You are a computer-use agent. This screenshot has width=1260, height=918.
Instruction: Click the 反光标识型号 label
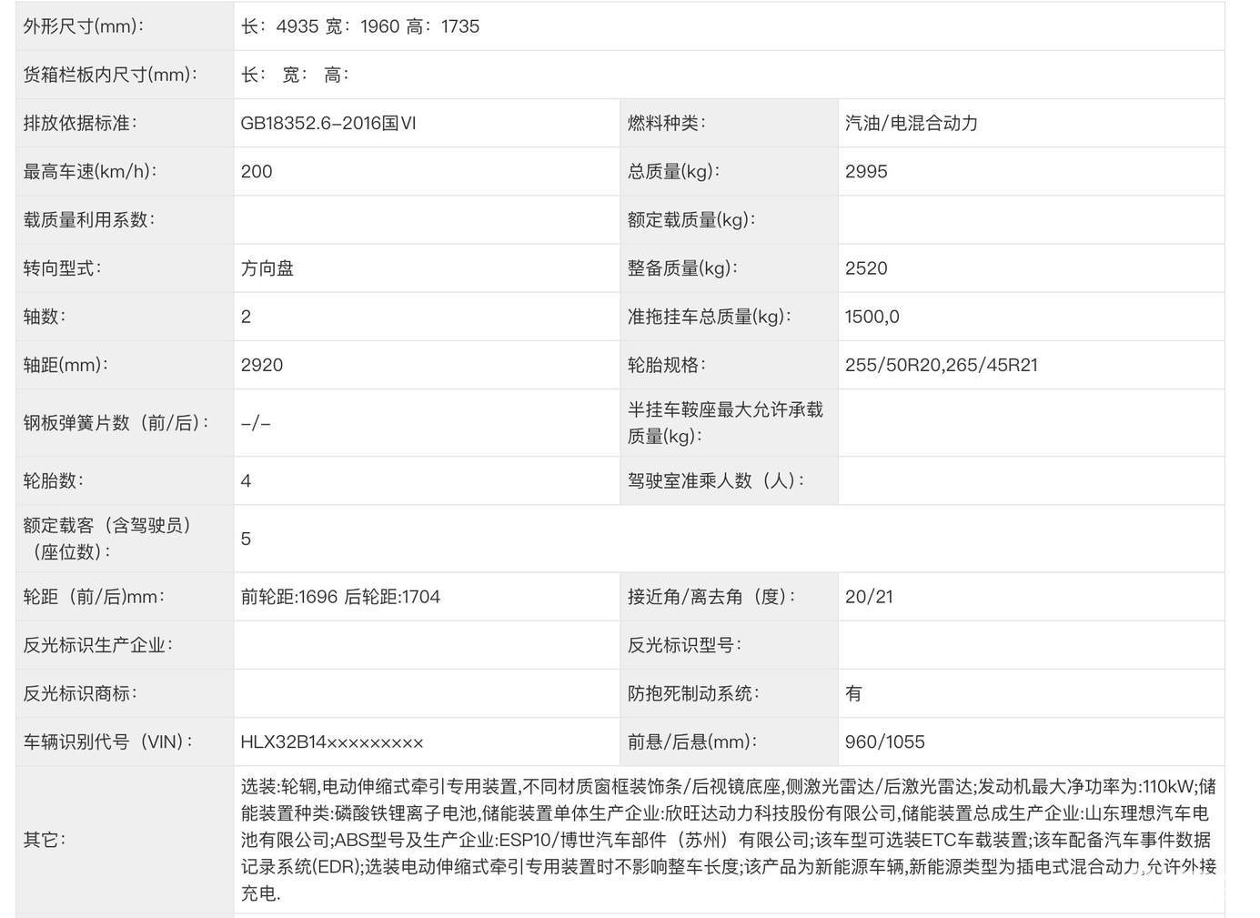(684, 645)
